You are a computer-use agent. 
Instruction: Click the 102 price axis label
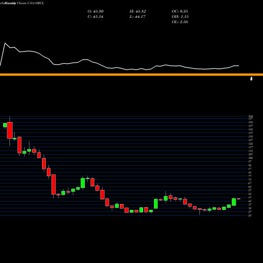pyautogui.click(x=251, y=158)
